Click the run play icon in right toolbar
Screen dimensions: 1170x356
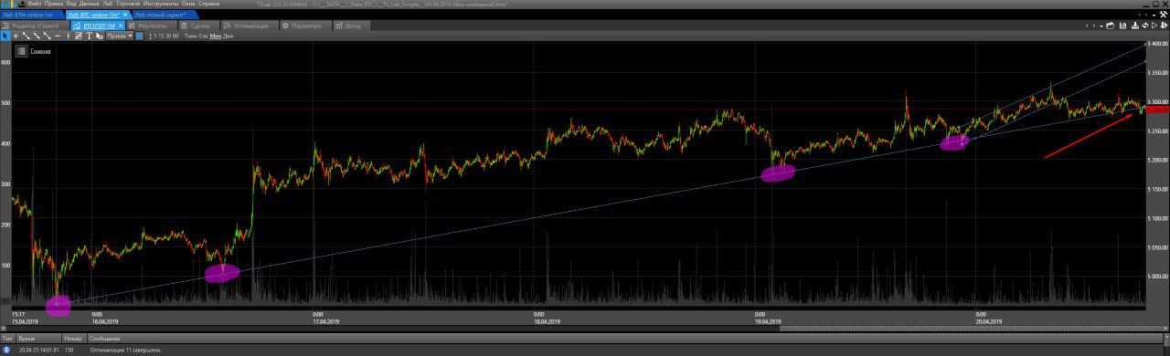tap(1154, 26)
